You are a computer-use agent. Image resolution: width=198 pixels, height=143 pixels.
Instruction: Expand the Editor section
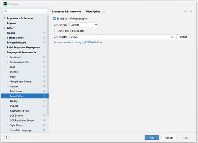5,28
